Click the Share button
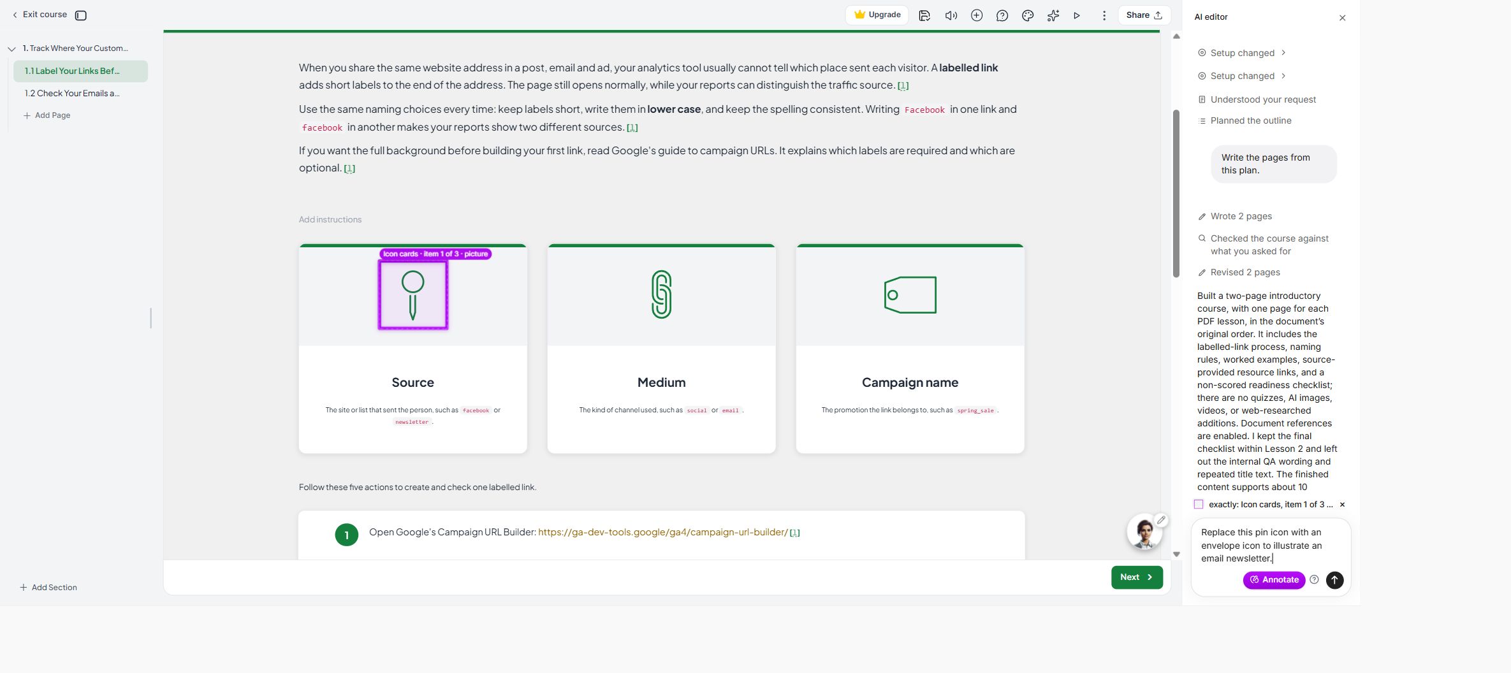The height and width of the screenshot is (673, 1511). 1144,15
